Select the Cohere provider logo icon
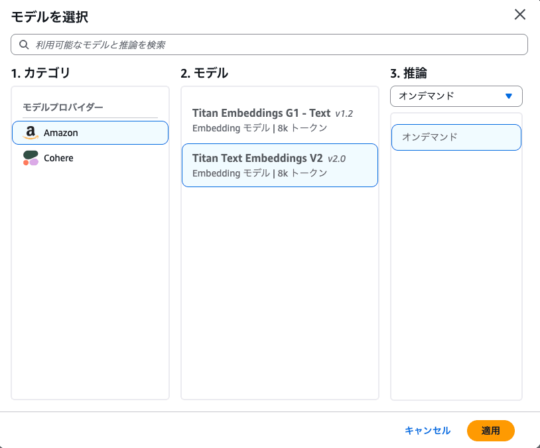 click(31, 158)
